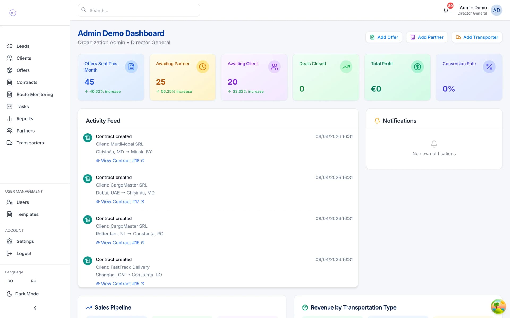The image size is (510, 318).
Task: Click the Templates file icon
Action: point(10,214)
